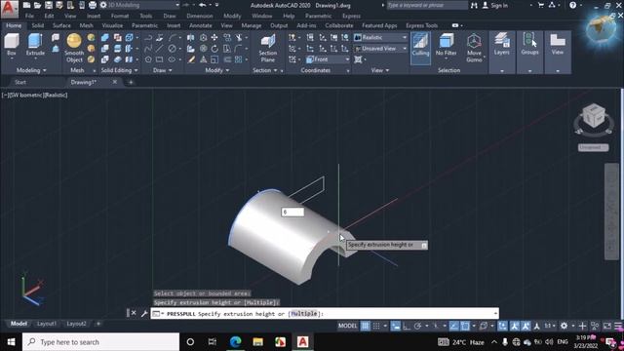The width and height of the screenshot is (624, 351).
Task: Click the Rectangle tool in Draw panel
Action: (160, 59)
